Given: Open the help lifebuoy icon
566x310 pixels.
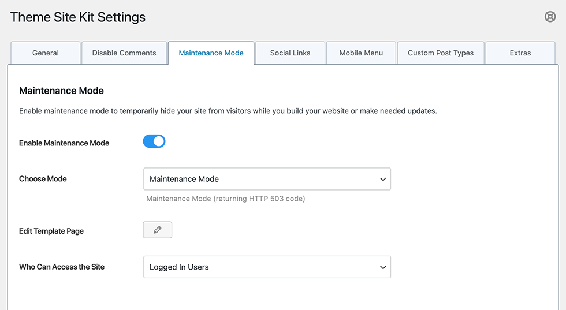Looking at the screenshot, I should (550, 17).
